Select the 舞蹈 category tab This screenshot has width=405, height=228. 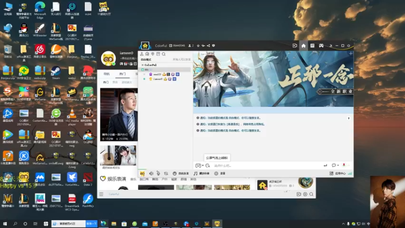(x=155, y=179)
